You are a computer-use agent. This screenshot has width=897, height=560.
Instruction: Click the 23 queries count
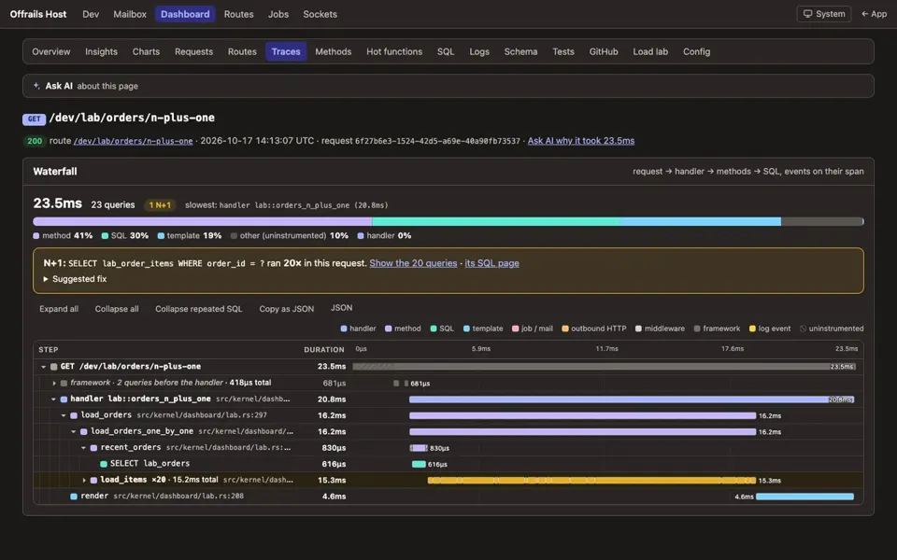113,205
